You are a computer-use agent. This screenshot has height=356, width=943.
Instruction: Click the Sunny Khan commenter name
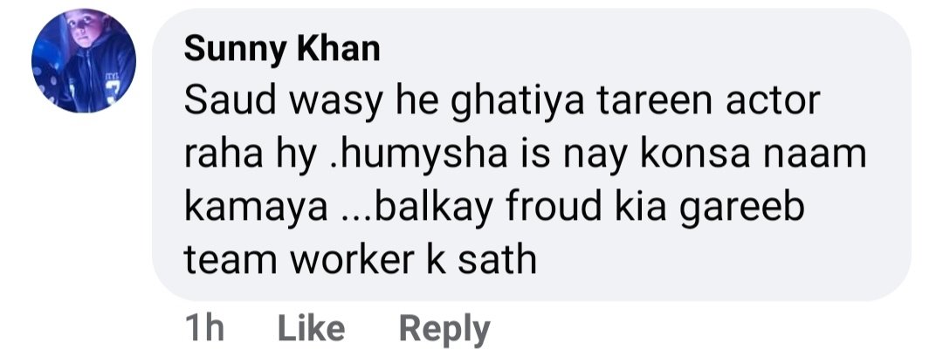click(282, 48)
